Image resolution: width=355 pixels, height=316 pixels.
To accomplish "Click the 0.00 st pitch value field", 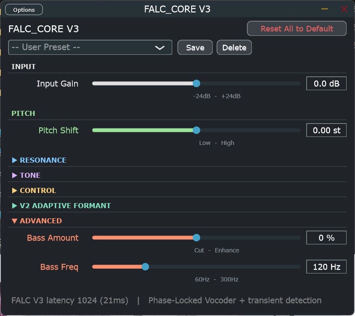I will click(x=326, y=130).
